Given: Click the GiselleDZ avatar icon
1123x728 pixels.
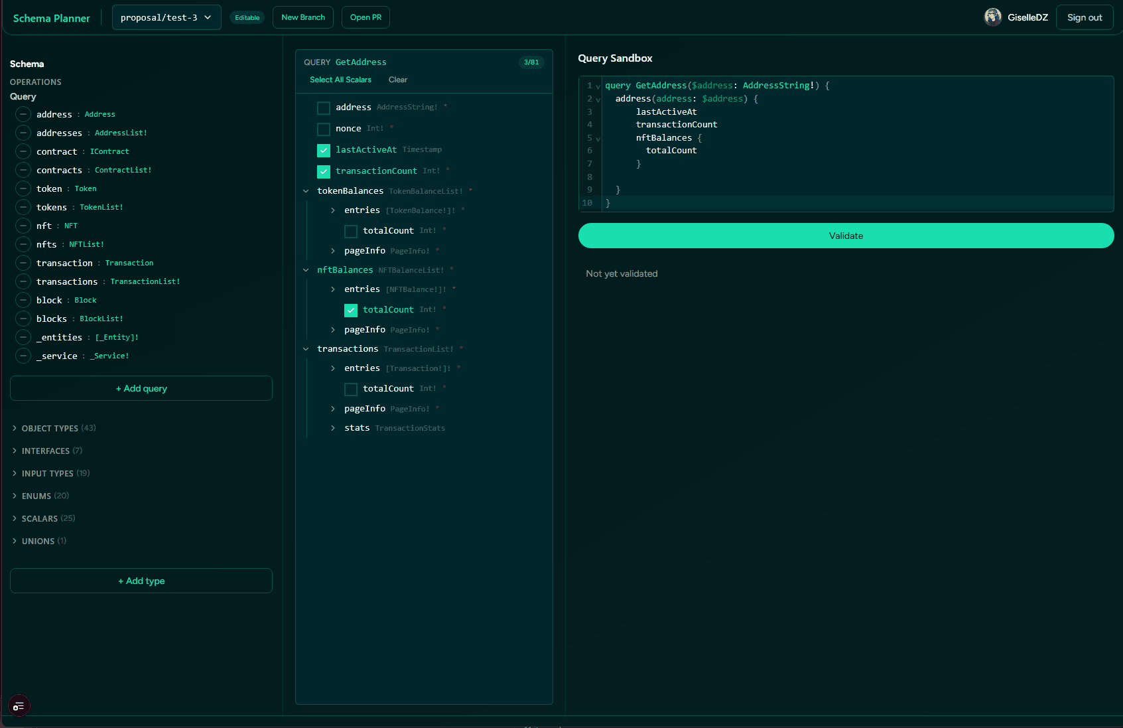Looking at the screenshot, I should pos(992,17).
